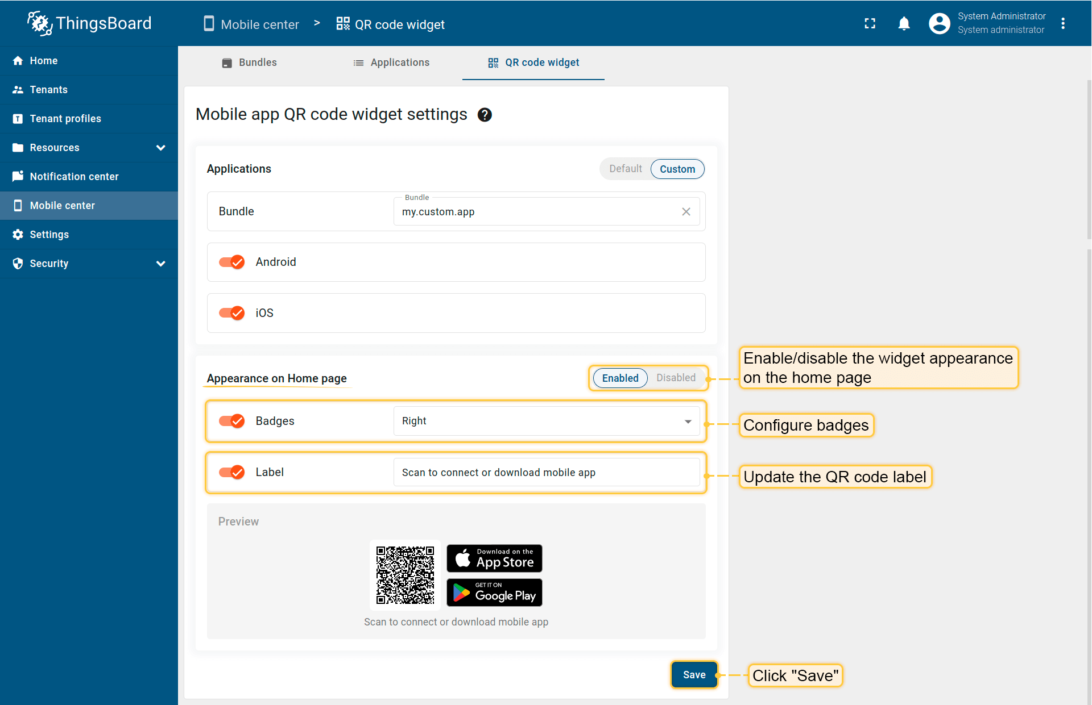
Task: Click the App Store badge
Action: coord(494,558)
